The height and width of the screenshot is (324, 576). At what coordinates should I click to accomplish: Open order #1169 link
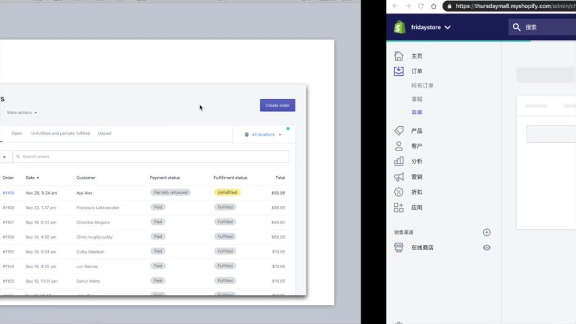click(x=8, y=193)
